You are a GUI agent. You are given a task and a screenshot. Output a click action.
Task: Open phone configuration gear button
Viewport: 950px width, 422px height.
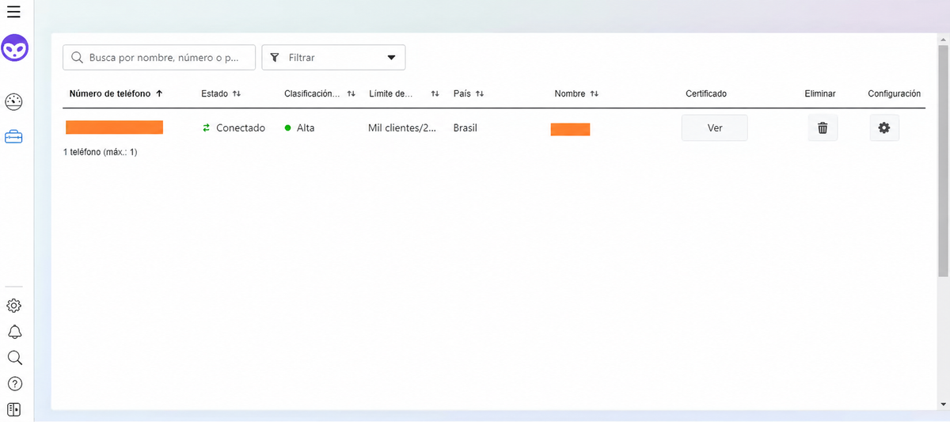pyautogui.click(x=884, y=128)
